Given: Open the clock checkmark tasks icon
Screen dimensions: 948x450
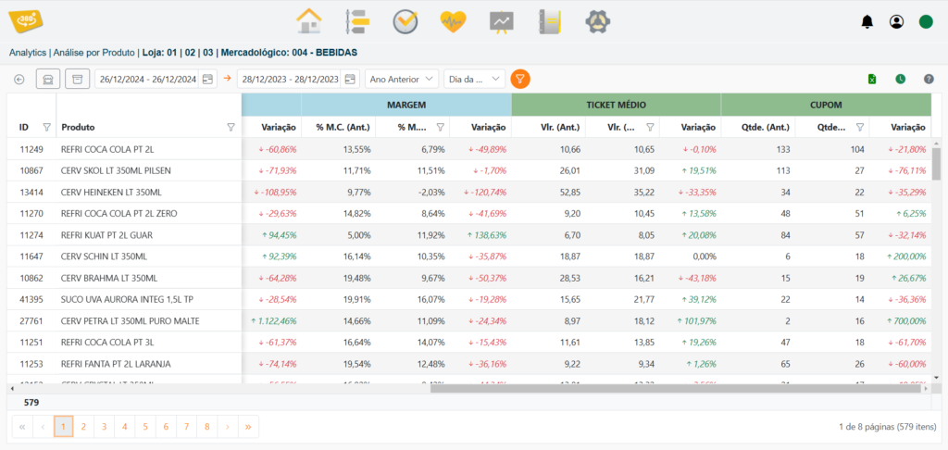Looking at the screenshot, I should [405, 22].
